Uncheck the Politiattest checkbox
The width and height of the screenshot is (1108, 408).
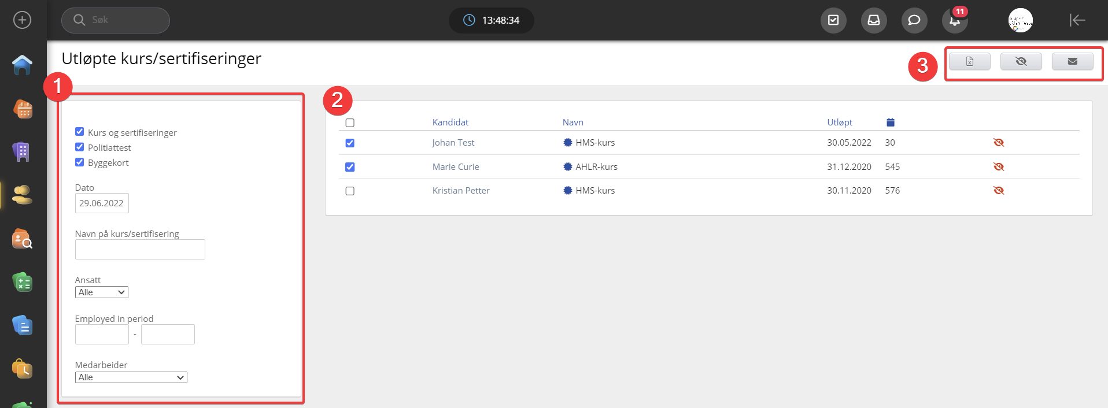(x=80, y=147)
